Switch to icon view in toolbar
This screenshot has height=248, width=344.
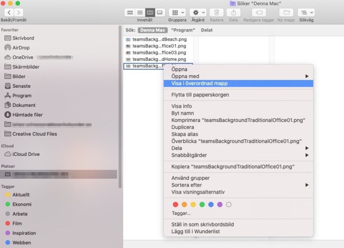pyautogui.click(x=130, y=12)
